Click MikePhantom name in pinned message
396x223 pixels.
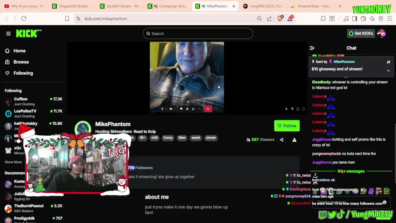[344, 62]
